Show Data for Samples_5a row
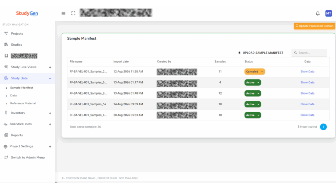This screenshot has height=189, width=336. [x=307, y=104]
